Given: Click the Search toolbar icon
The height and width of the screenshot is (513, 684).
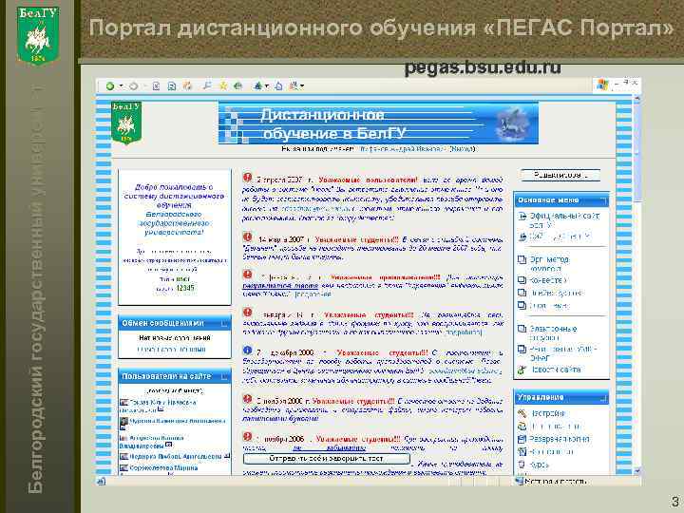Looking at the screenshot, I should click(x=207, y=85).
